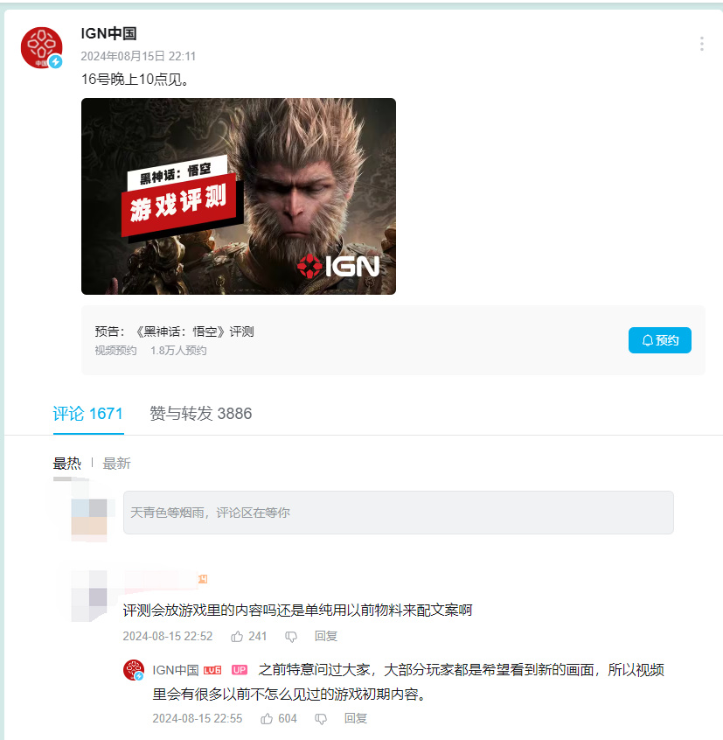Screen dimensions: 723x740
Task: Reply to IGN中国's 22:55 comment
Action: (356, 719)
